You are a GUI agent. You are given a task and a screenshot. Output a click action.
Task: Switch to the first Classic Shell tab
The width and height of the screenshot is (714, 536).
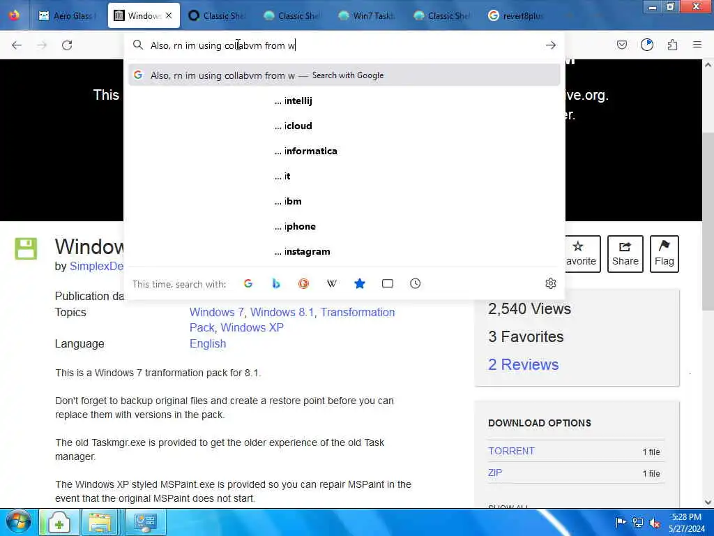(218, 15)
